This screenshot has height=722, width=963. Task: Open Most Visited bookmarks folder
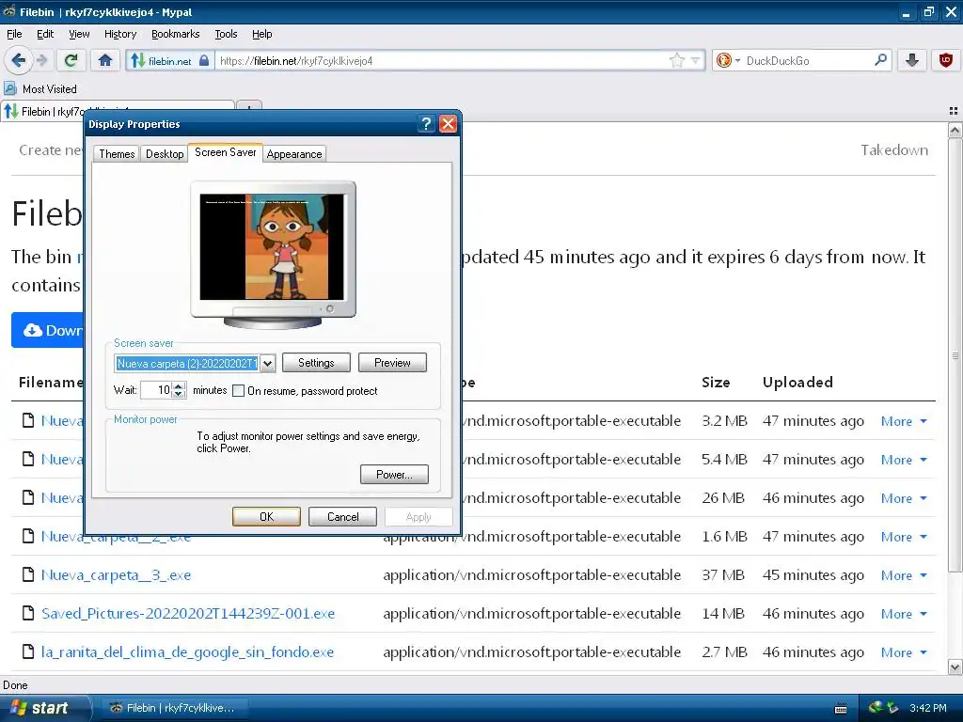point(40,89)
